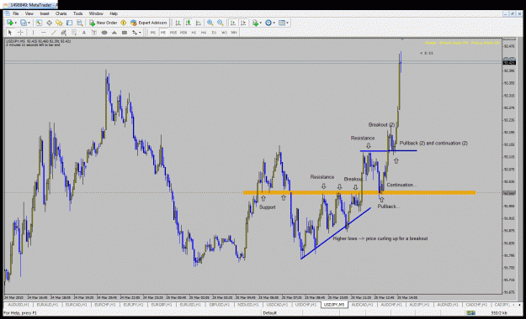Switch timeframe to D1
This screenshot has width=526, height=319.
[x=214, y=33]
